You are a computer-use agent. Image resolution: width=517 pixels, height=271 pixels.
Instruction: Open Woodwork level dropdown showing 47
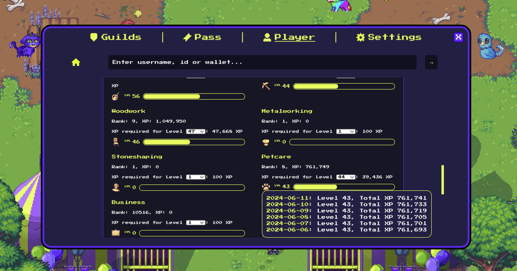click(x=196, y=131)
